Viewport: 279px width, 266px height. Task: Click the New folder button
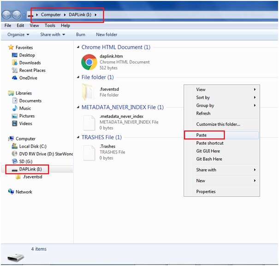coord(107,34)
